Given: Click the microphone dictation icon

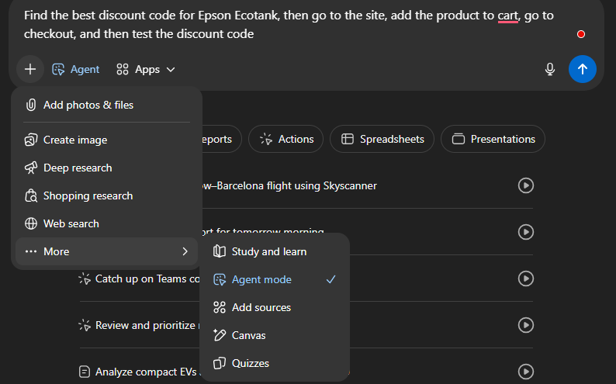Looking at the screenshot, I should 549,70.
